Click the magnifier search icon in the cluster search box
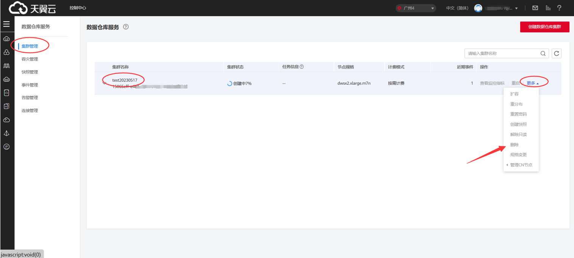 click(543, 53)
